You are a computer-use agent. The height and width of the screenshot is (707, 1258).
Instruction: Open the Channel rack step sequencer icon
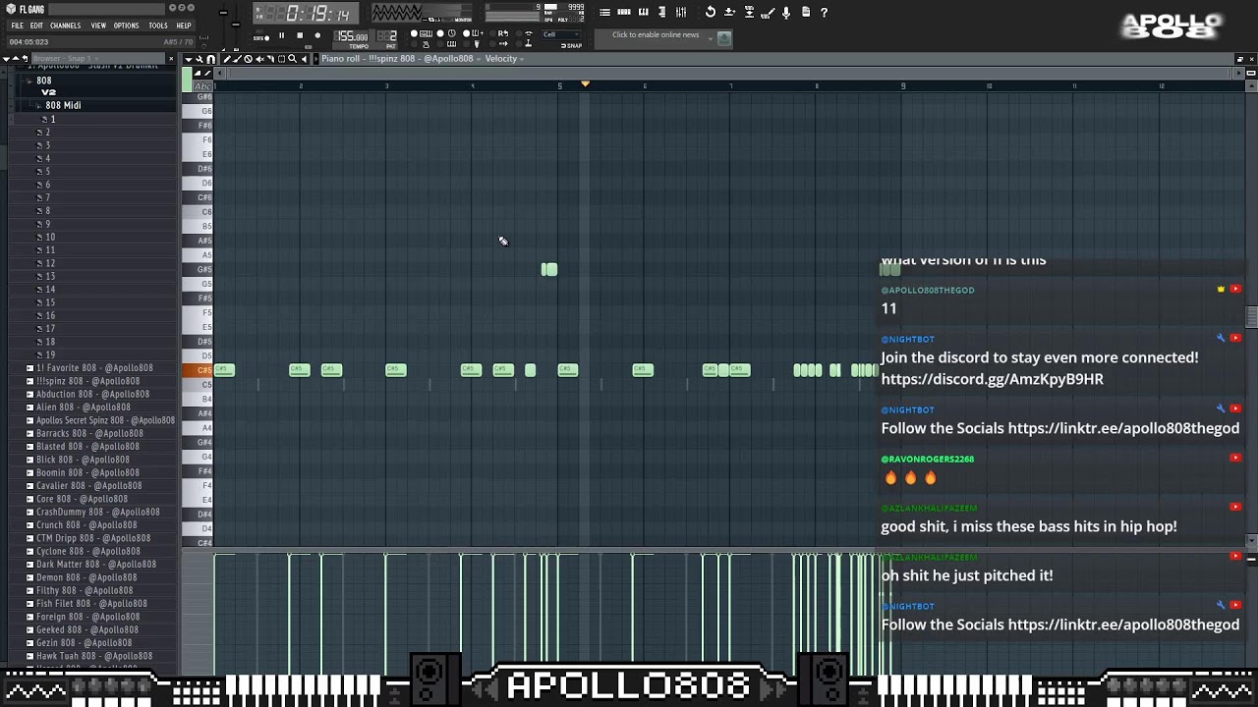point(624,12)
